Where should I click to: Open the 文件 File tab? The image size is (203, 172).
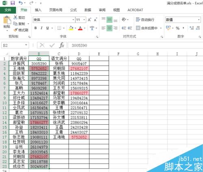[x=8, y=10]
